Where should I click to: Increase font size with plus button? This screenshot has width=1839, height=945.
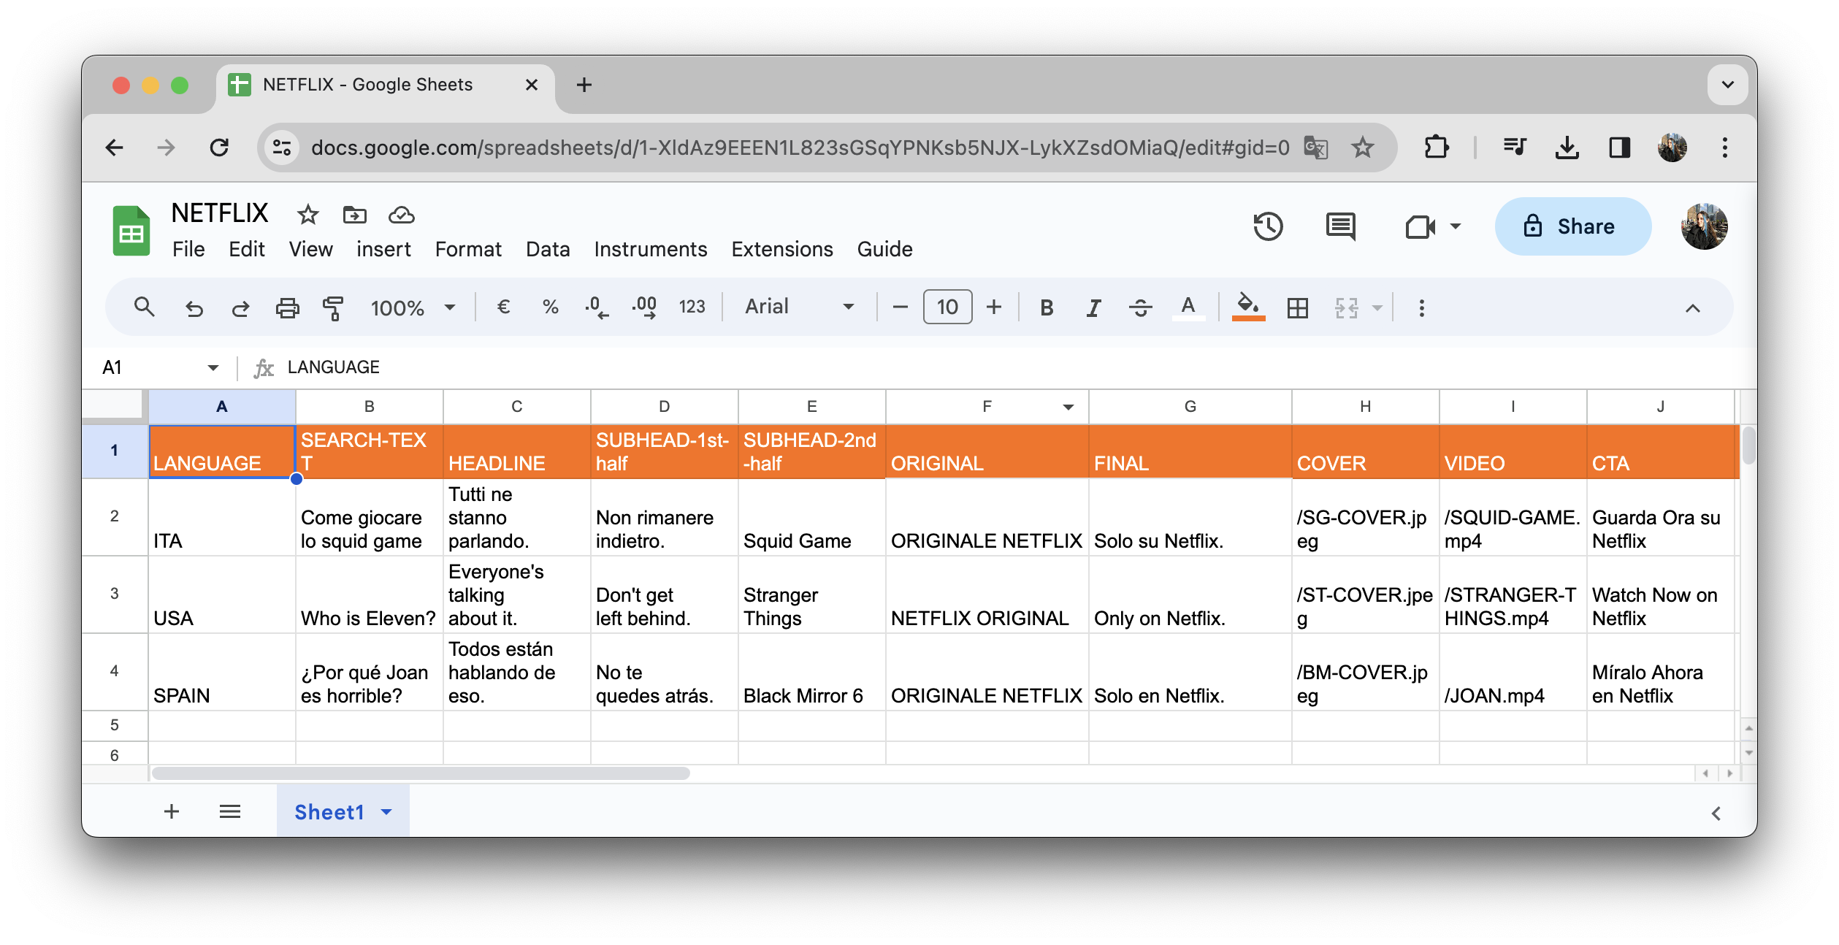pos(993,307)
